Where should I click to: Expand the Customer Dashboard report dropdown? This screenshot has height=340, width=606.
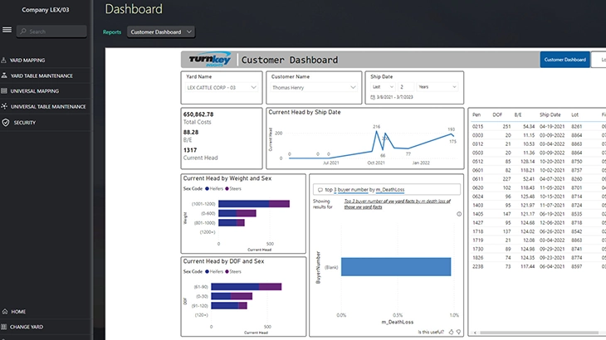click(161, 32)
